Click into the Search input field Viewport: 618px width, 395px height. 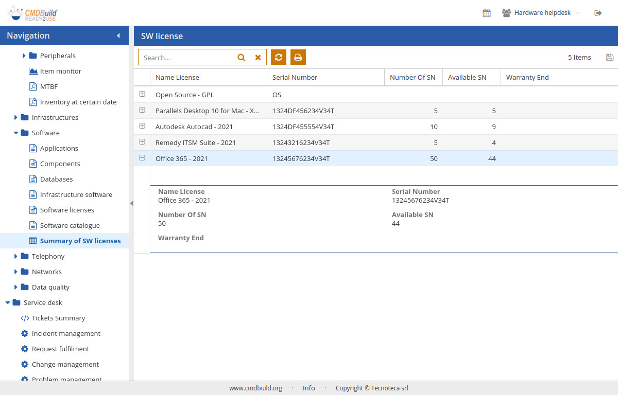coord(186,58)
